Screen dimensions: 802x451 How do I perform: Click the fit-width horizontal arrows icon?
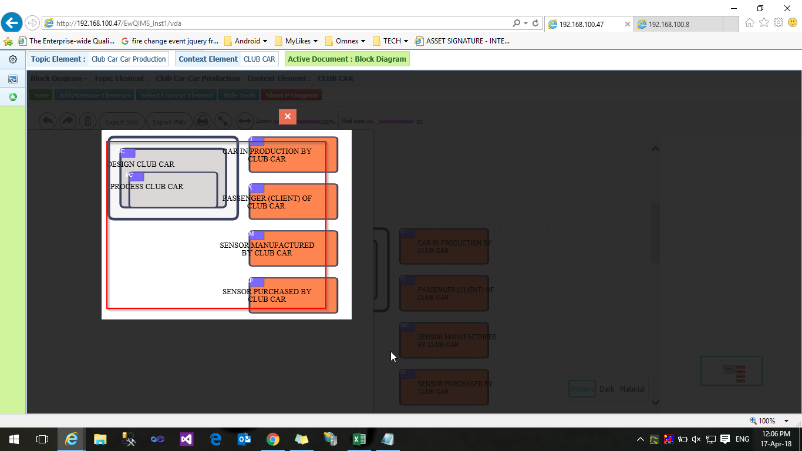(245, 121)
